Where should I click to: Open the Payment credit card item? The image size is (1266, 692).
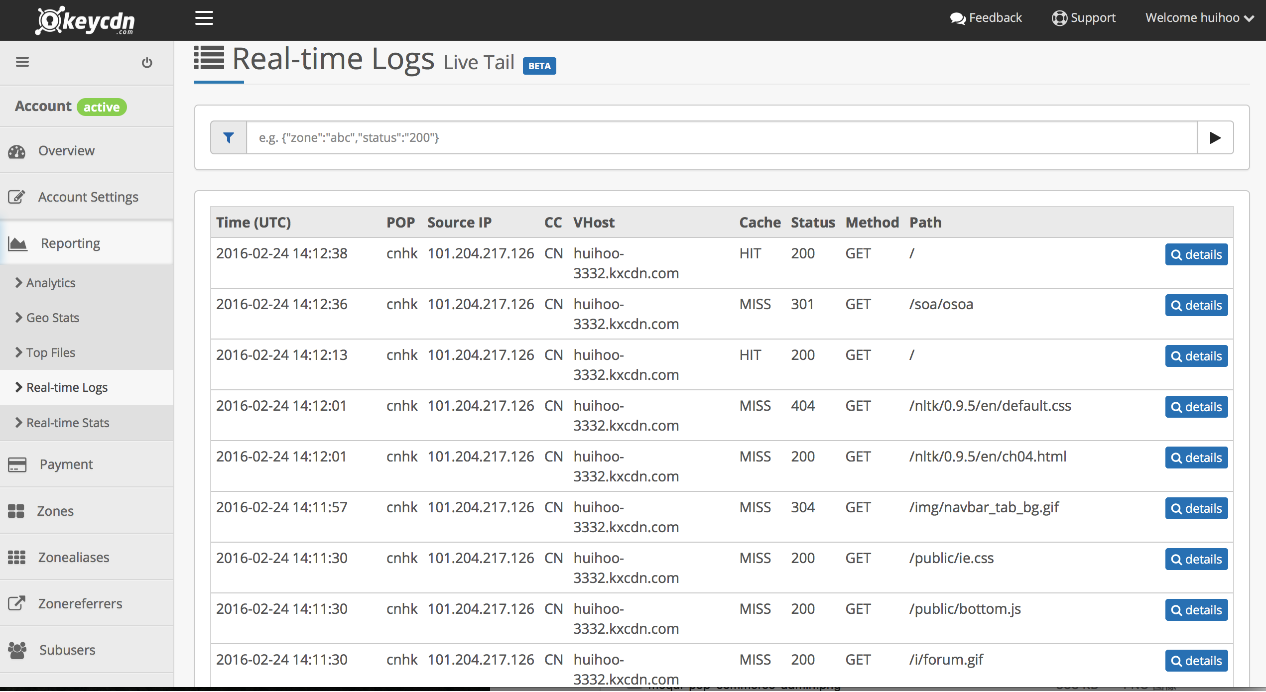(66, 464)
